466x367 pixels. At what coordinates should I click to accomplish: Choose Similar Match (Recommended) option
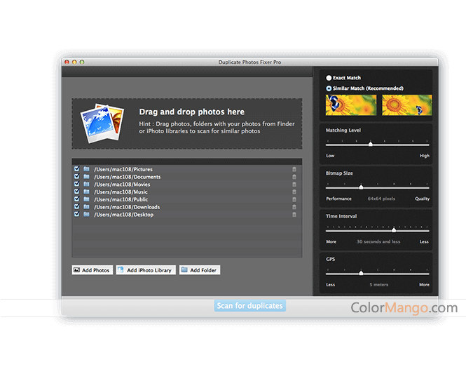coord(329,88)
